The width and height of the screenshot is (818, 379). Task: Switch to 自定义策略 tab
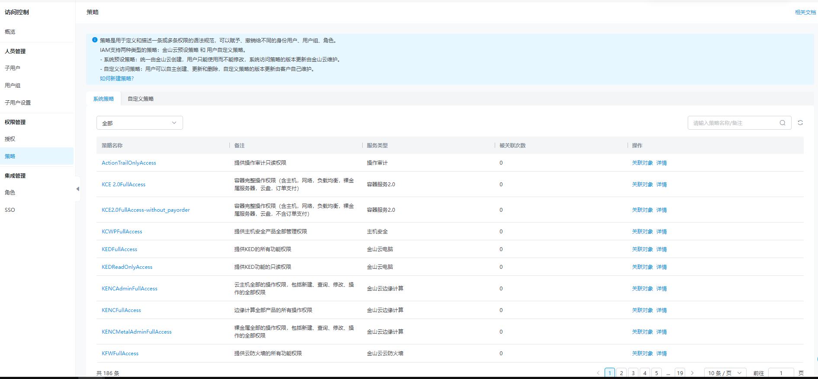click(141, 99)
